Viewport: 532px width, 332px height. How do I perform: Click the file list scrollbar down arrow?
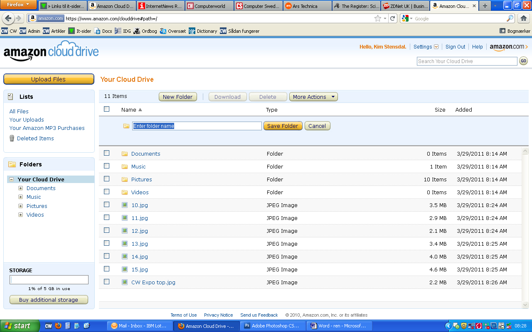click(525, 305)
